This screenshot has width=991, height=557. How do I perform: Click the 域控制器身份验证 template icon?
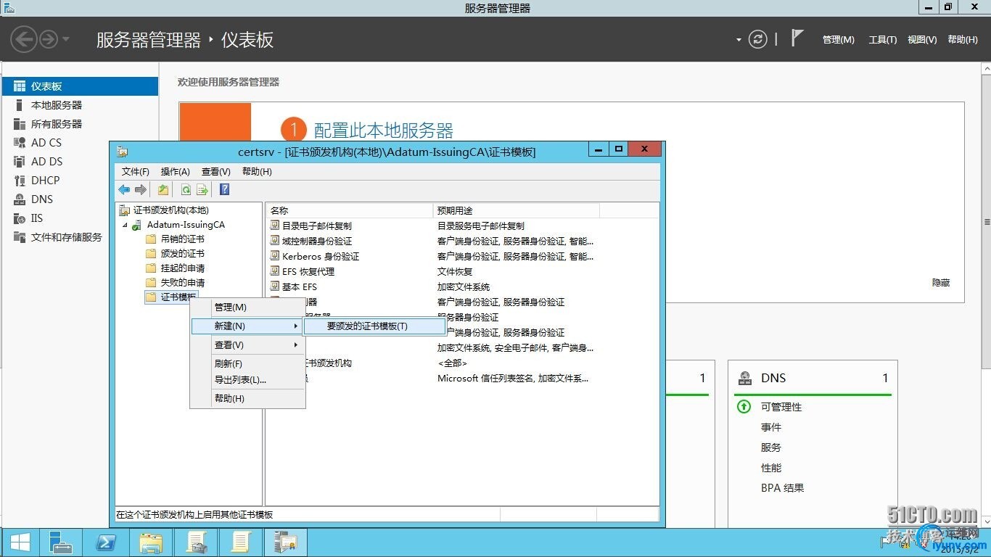(x=275, y=241)
